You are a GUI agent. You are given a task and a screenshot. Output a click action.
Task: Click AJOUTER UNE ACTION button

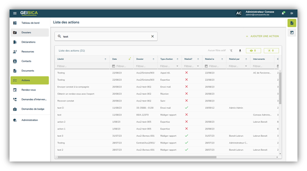[262, 36]
